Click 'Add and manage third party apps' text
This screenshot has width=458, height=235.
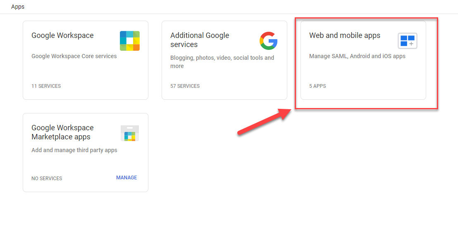point(74,150)
